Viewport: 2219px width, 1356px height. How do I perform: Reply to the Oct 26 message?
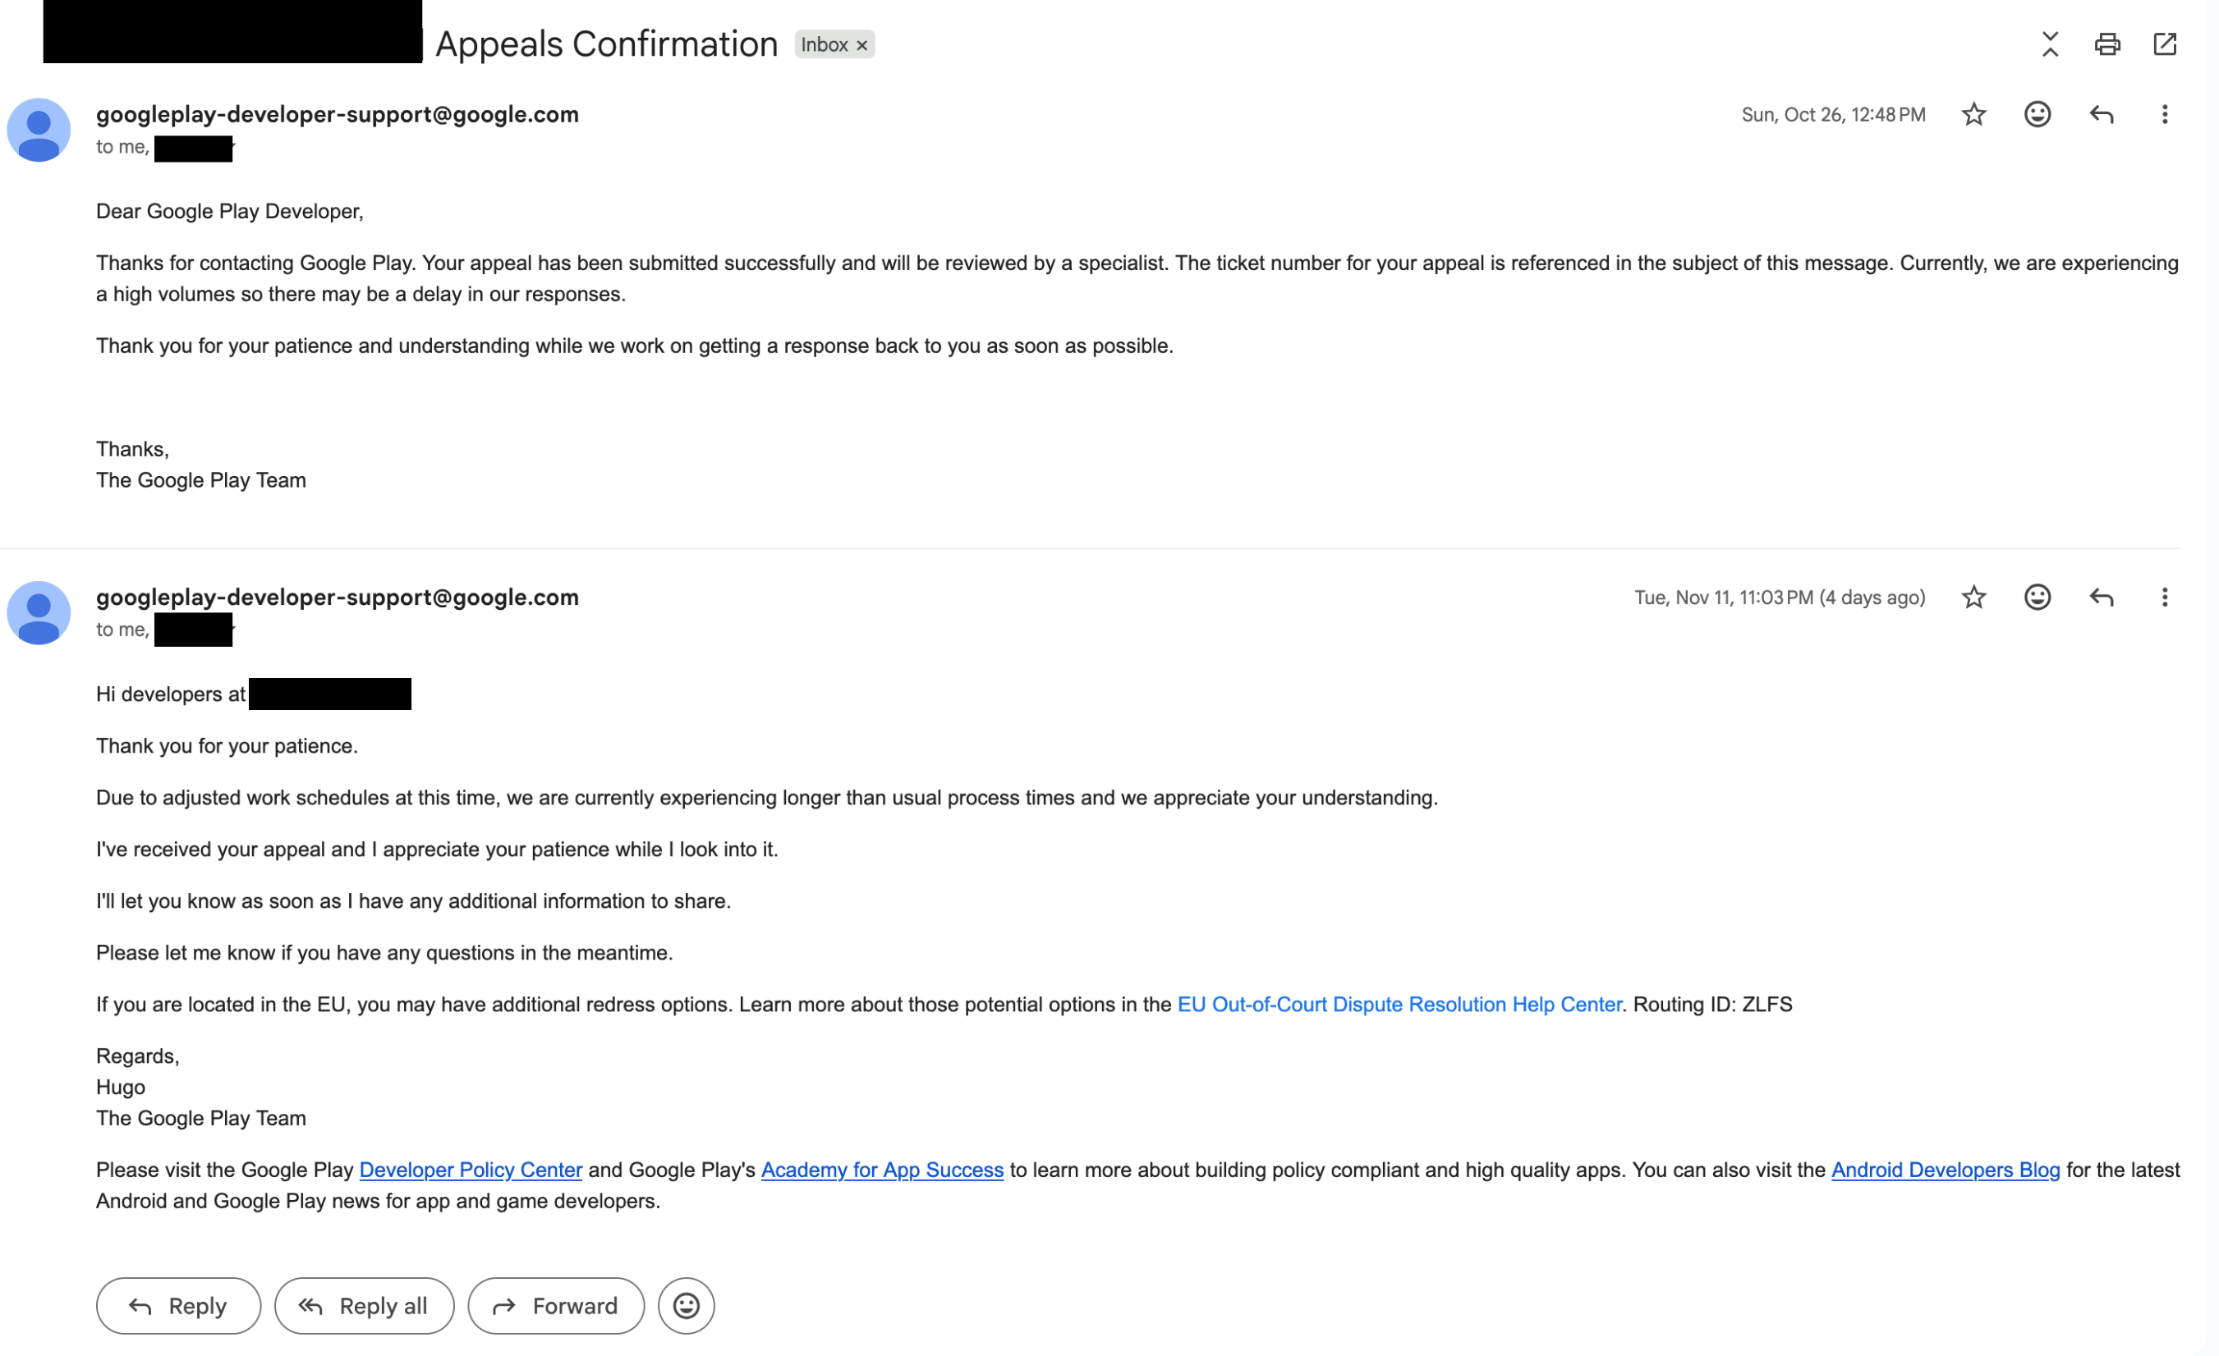tap(2101, 114)
